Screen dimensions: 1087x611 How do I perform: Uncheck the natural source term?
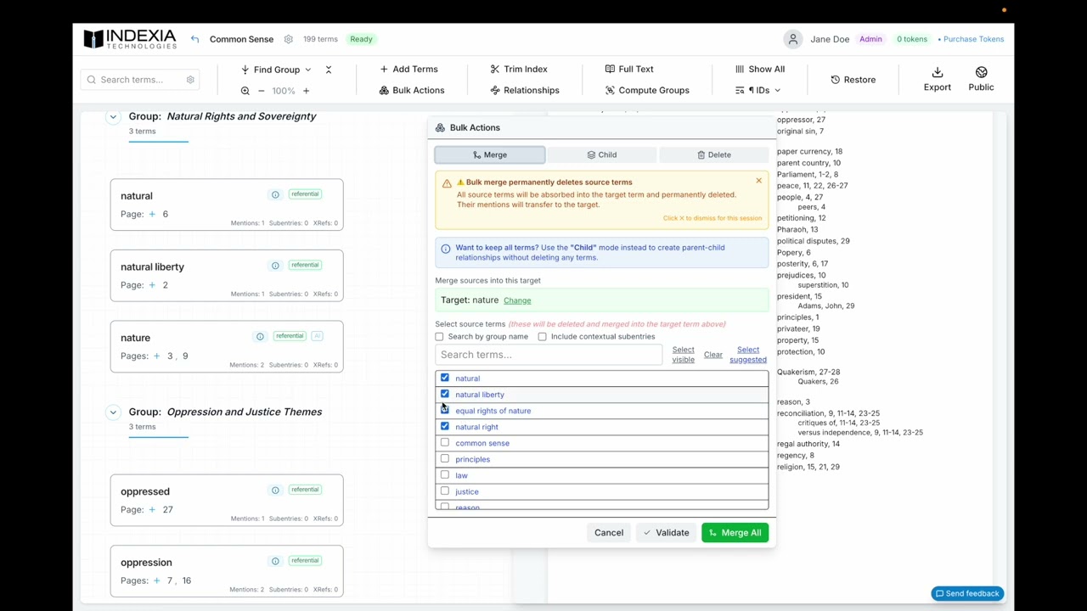pos(445,378)
